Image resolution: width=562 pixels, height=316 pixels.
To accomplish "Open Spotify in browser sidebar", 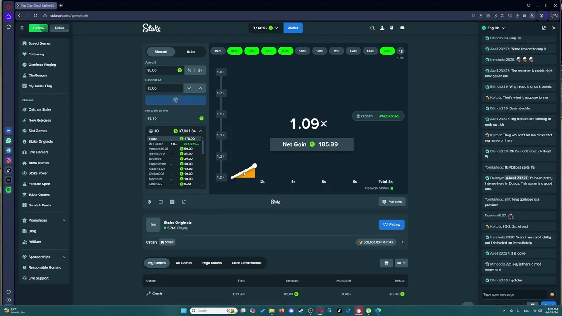I will 8,190.
